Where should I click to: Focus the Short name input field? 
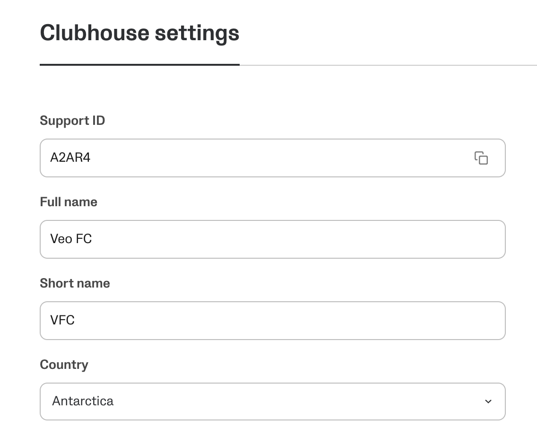point(273,321)
